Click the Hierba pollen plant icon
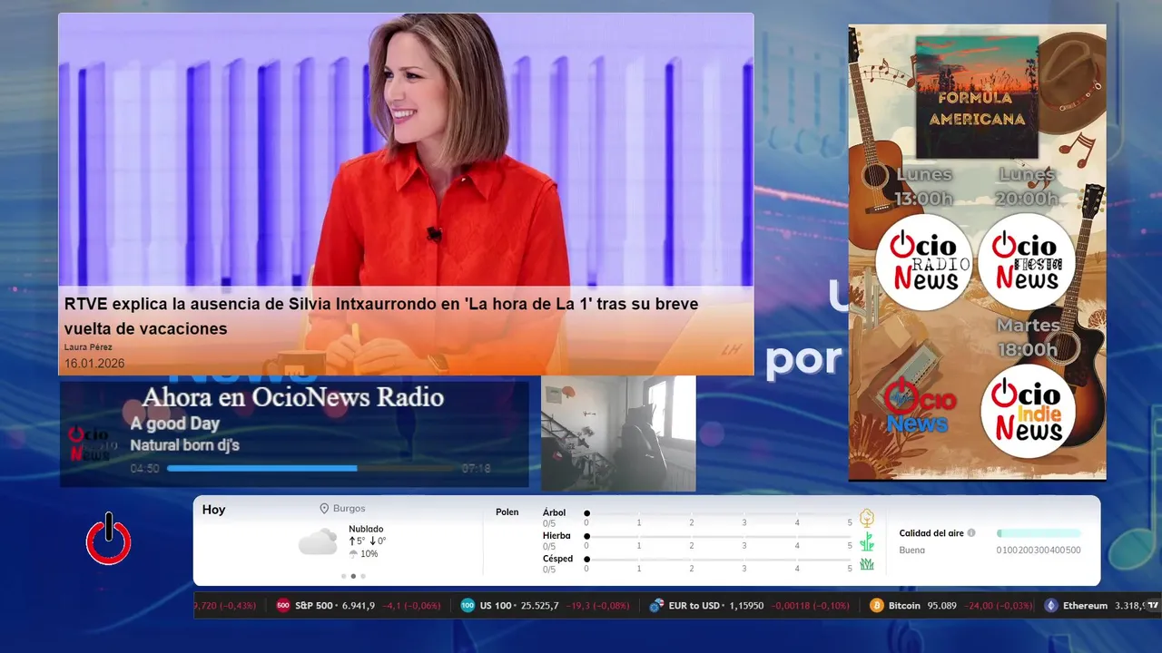Screen dimensions: 1162x653 [x=867, y=541]
